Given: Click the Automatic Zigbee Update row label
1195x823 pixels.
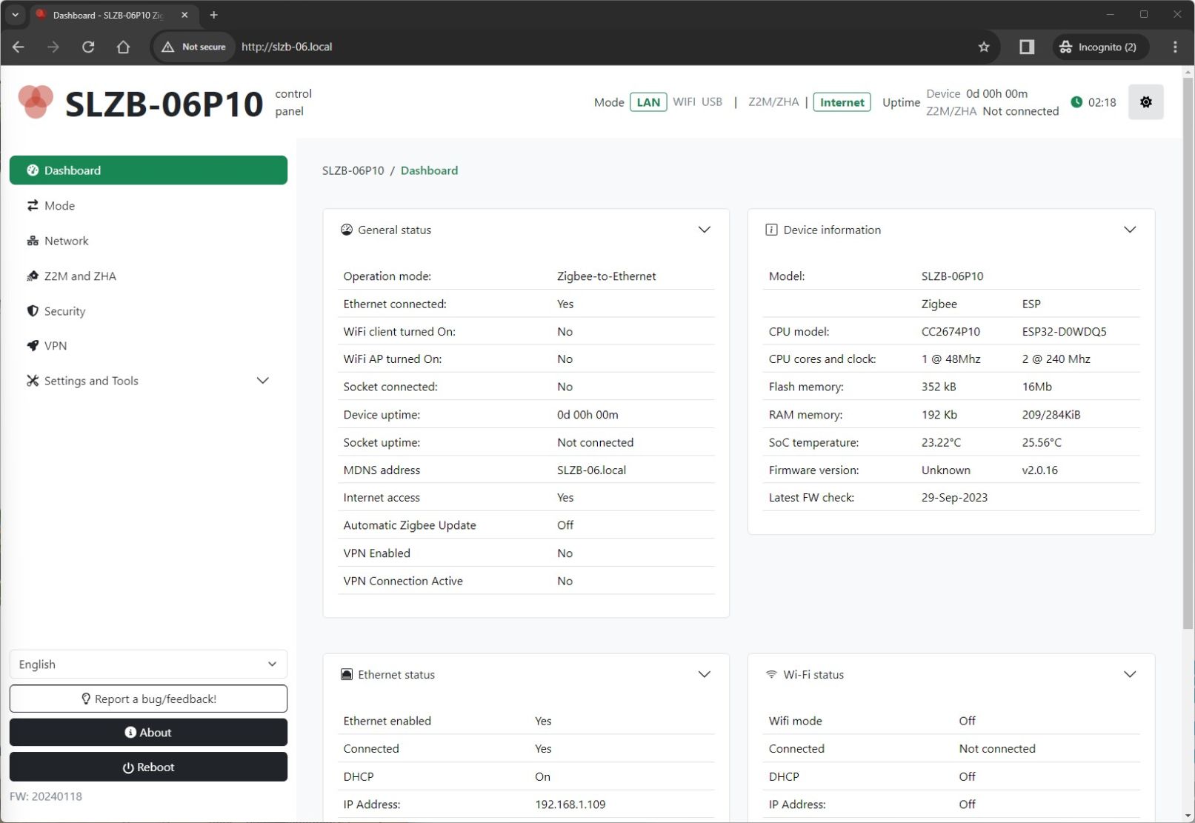Looking at the screenshot, I should [x=410, y=525].
